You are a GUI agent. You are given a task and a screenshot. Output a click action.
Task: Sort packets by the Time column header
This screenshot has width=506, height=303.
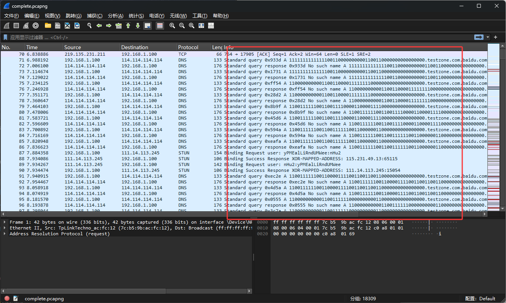point(44,47)
